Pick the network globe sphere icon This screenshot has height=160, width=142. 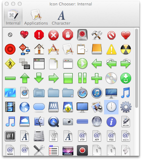click(97, 121)
